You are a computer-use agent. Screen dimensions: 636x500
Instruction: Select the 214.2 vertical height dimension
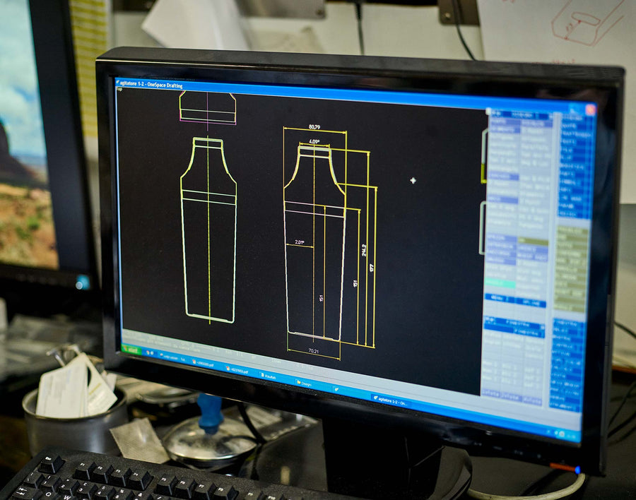click(364, 249)
